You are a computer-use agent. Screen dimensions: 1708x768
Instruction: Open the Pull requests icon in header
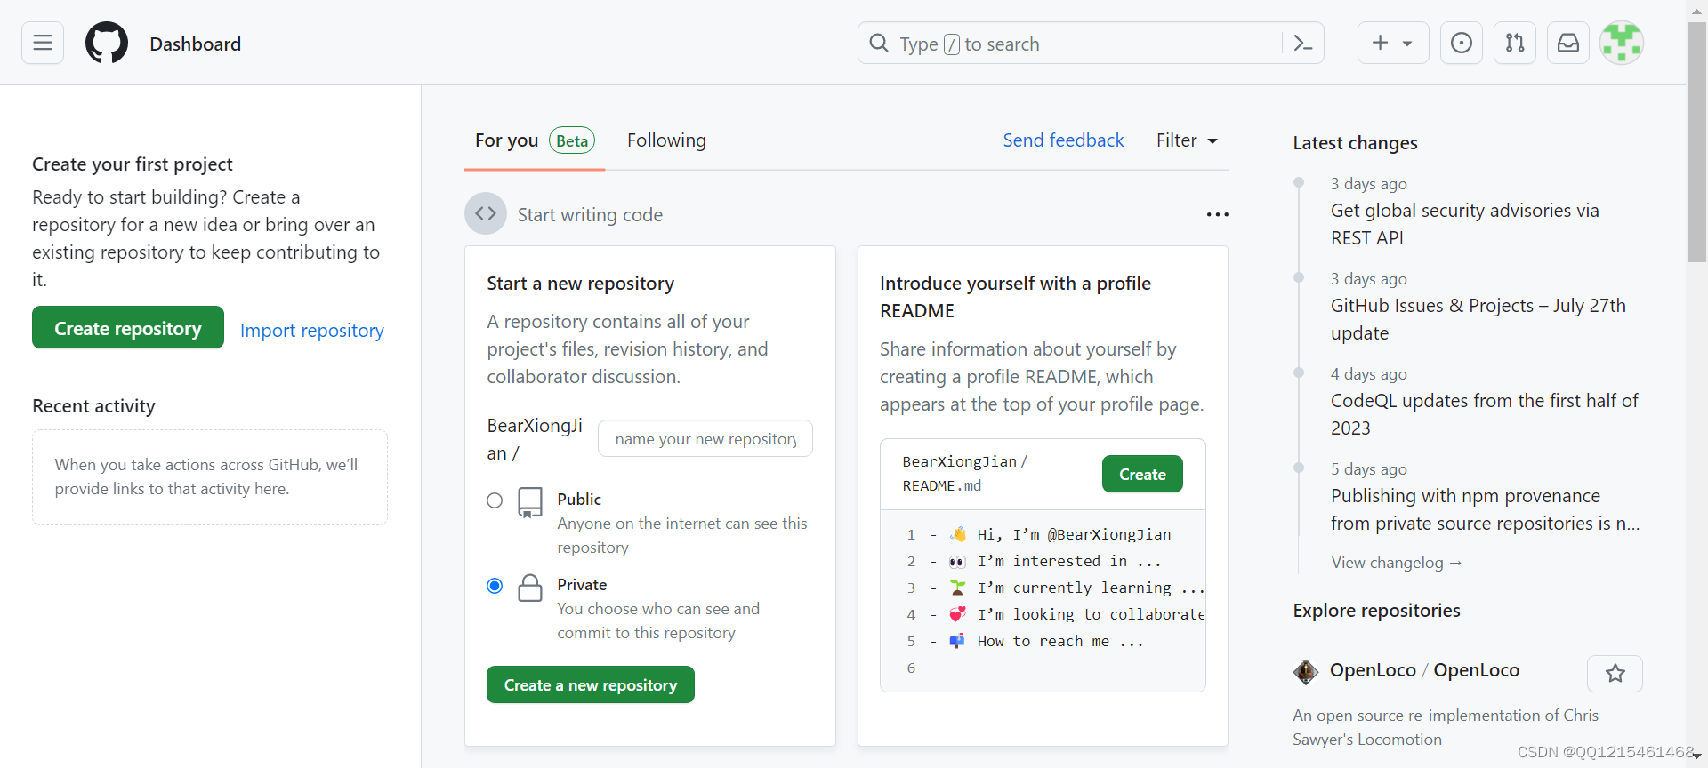coord(1515,43)
